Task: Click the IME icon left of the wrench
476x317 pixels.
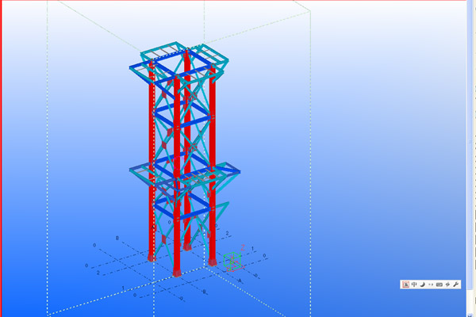Action: 447,285
